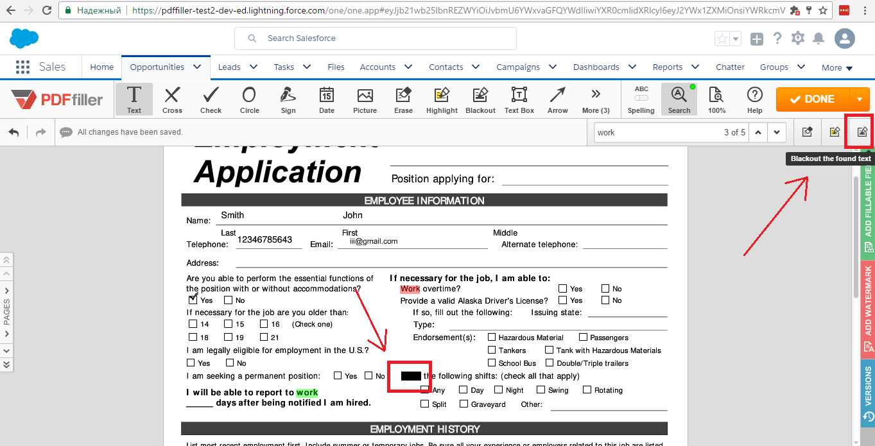Open the Help icon in PDFfiller
This screenshot has height=446, width=875.
[755, 99]
